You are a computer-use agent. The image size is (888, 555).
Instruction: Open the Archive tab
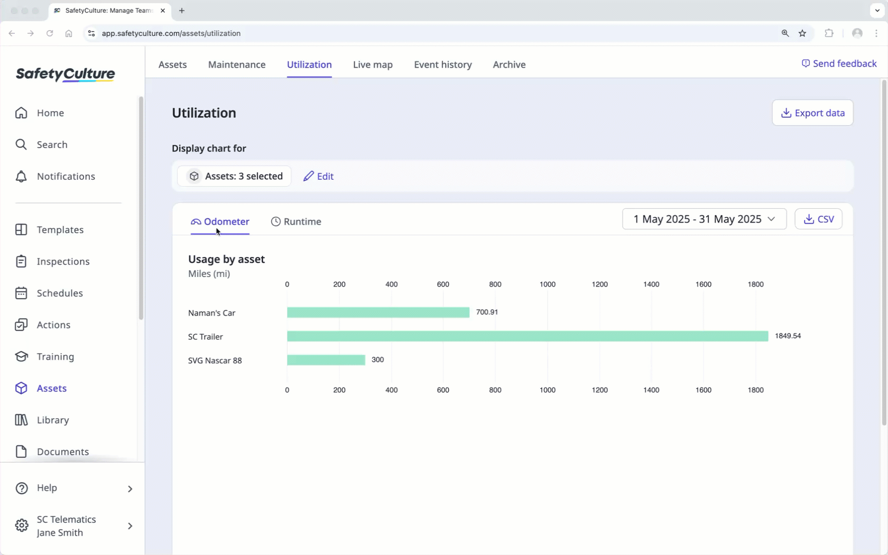pos(509,64)
